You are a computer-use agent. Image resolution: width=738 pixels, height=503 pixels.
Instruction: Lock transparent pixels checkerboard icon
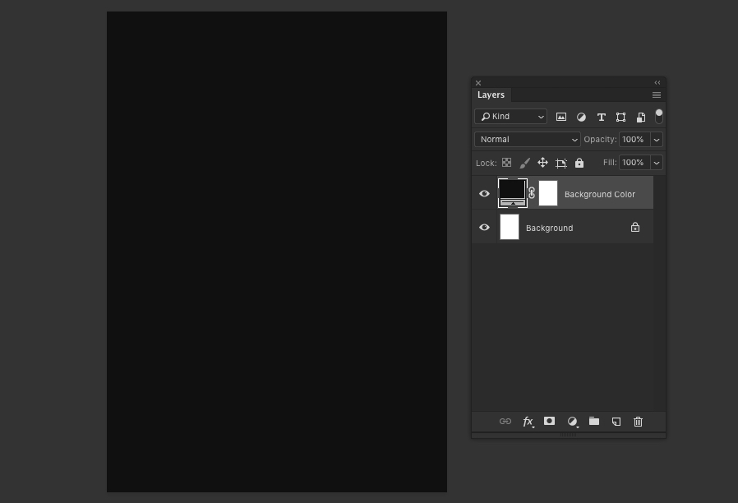pos(506,163)
